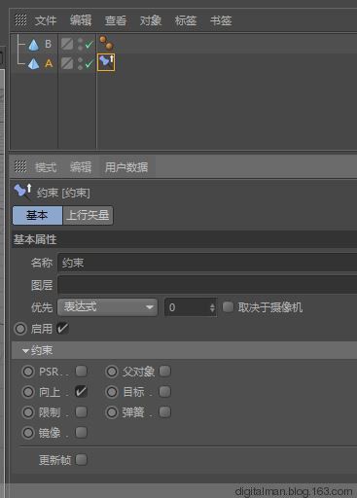This screenshot has width=357, height=498.
Task: Enable the 目标 checkbox
Action: 164,392
